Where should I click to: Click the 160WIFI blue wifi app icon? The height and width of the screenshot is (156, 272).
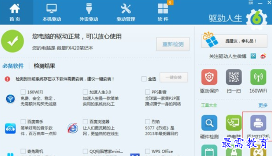10,99
